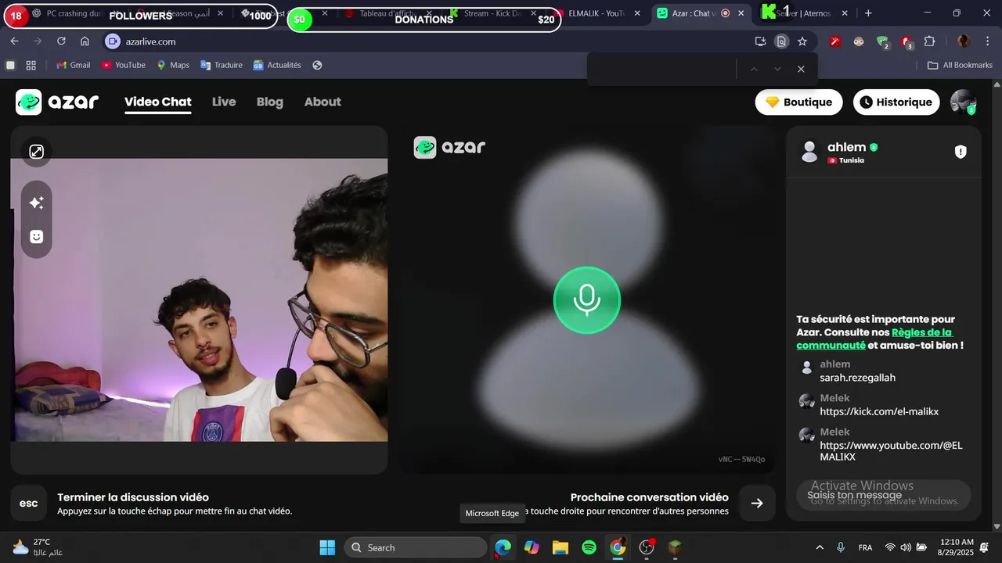Click ahlem's profile picture in header
1002x563 pixels.
(809, 152)
